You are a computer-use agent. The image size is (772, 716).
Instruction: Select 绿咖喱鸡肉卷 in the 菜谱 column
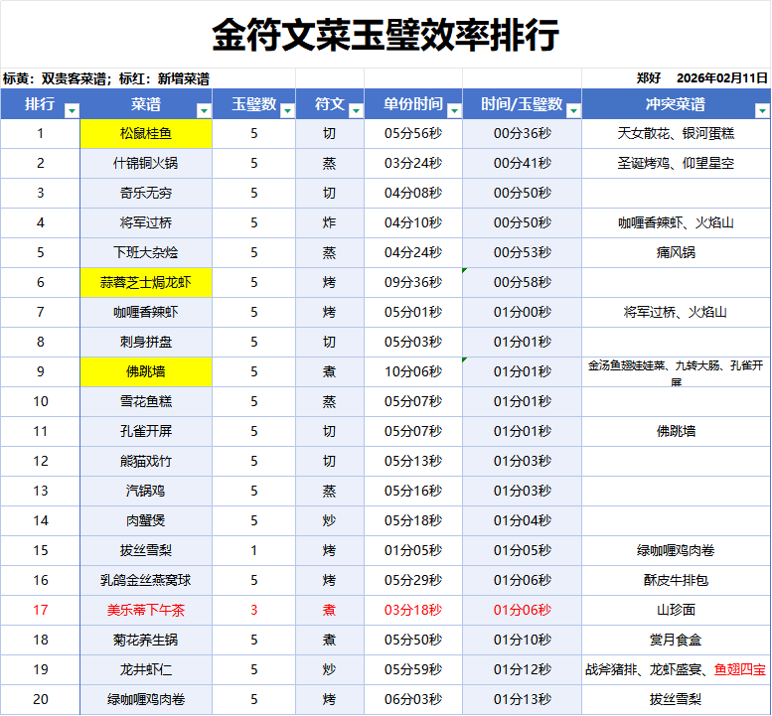pos(146,699)
